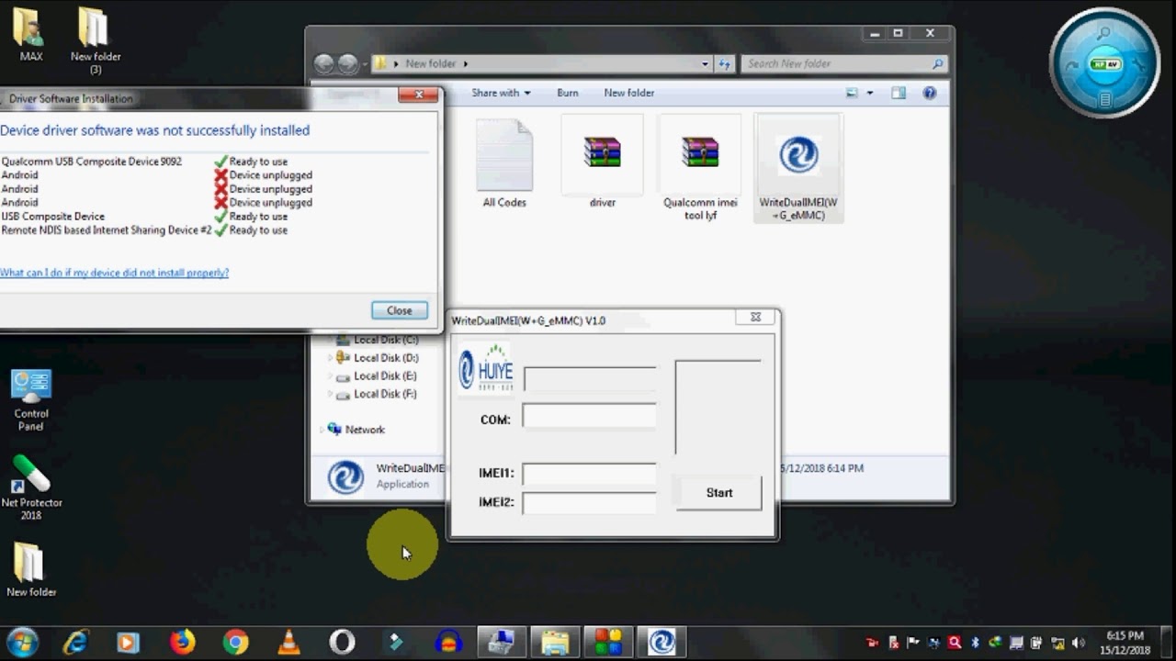Launch VLC media player from the taskbar
Image resolution: width=1176 pixels, height=661 pixels.
pyautogui.click(x=288, y=642)
